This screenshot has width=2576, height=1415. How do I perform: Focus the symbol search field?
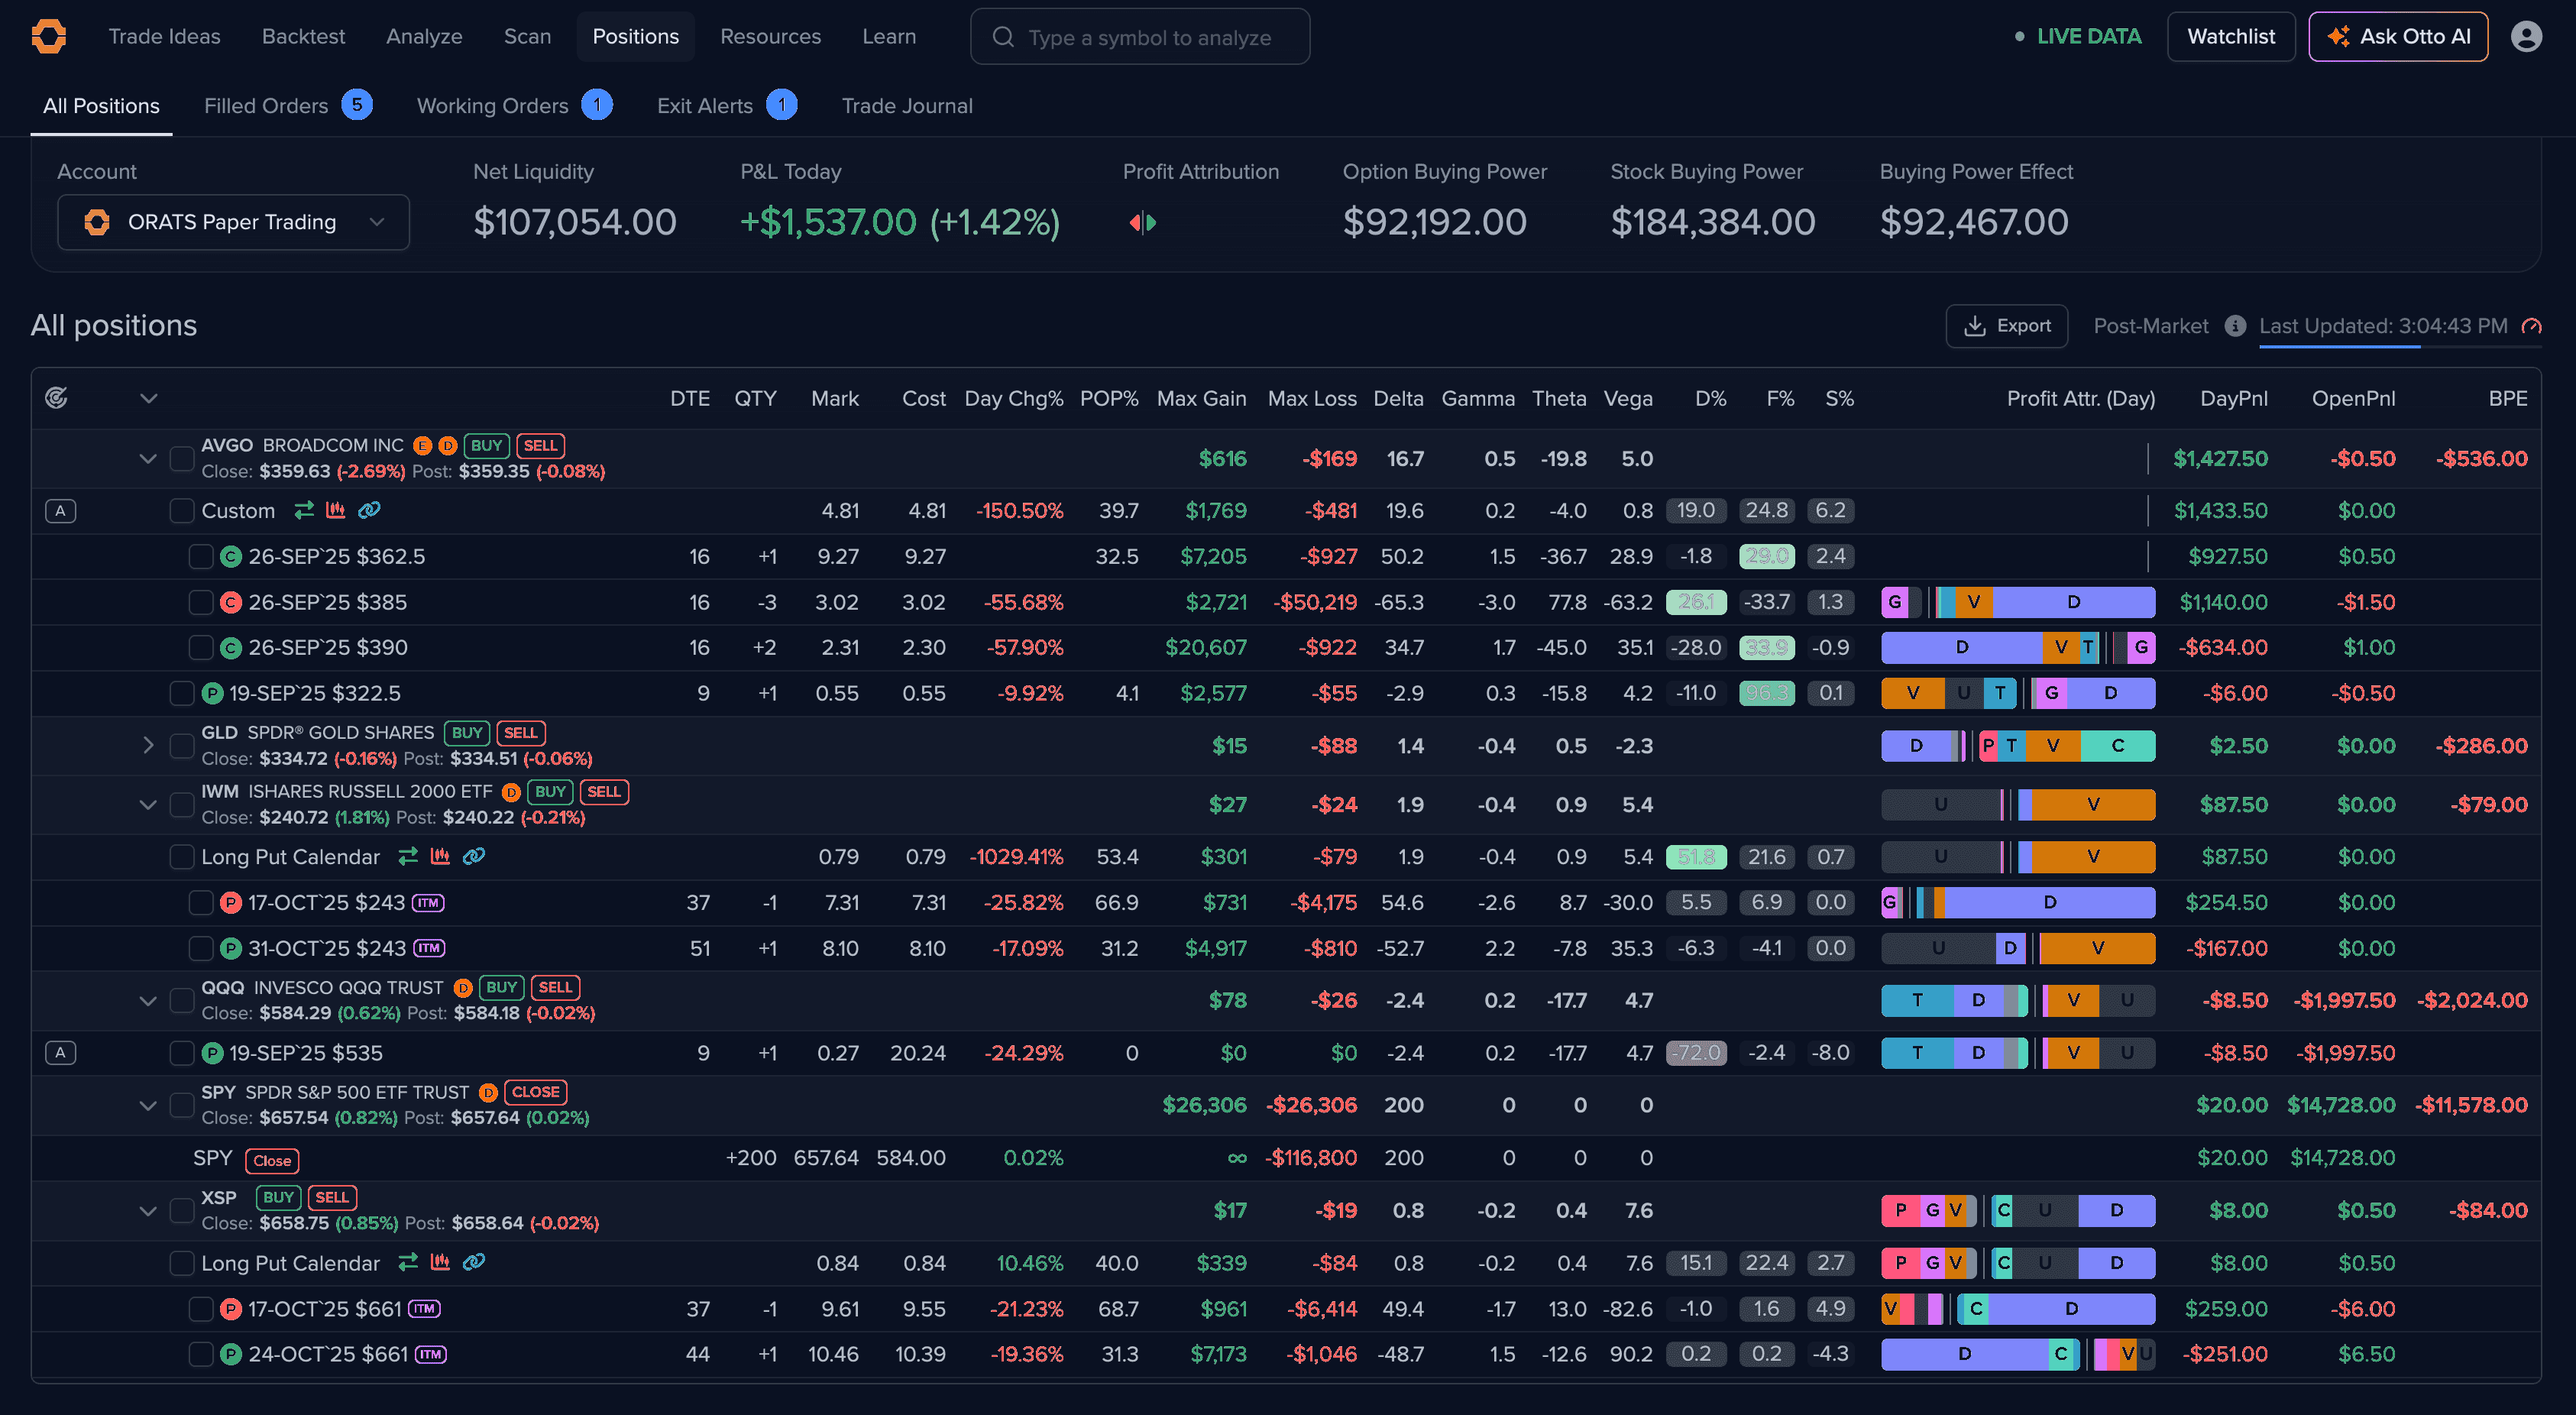coord(1140,37)
